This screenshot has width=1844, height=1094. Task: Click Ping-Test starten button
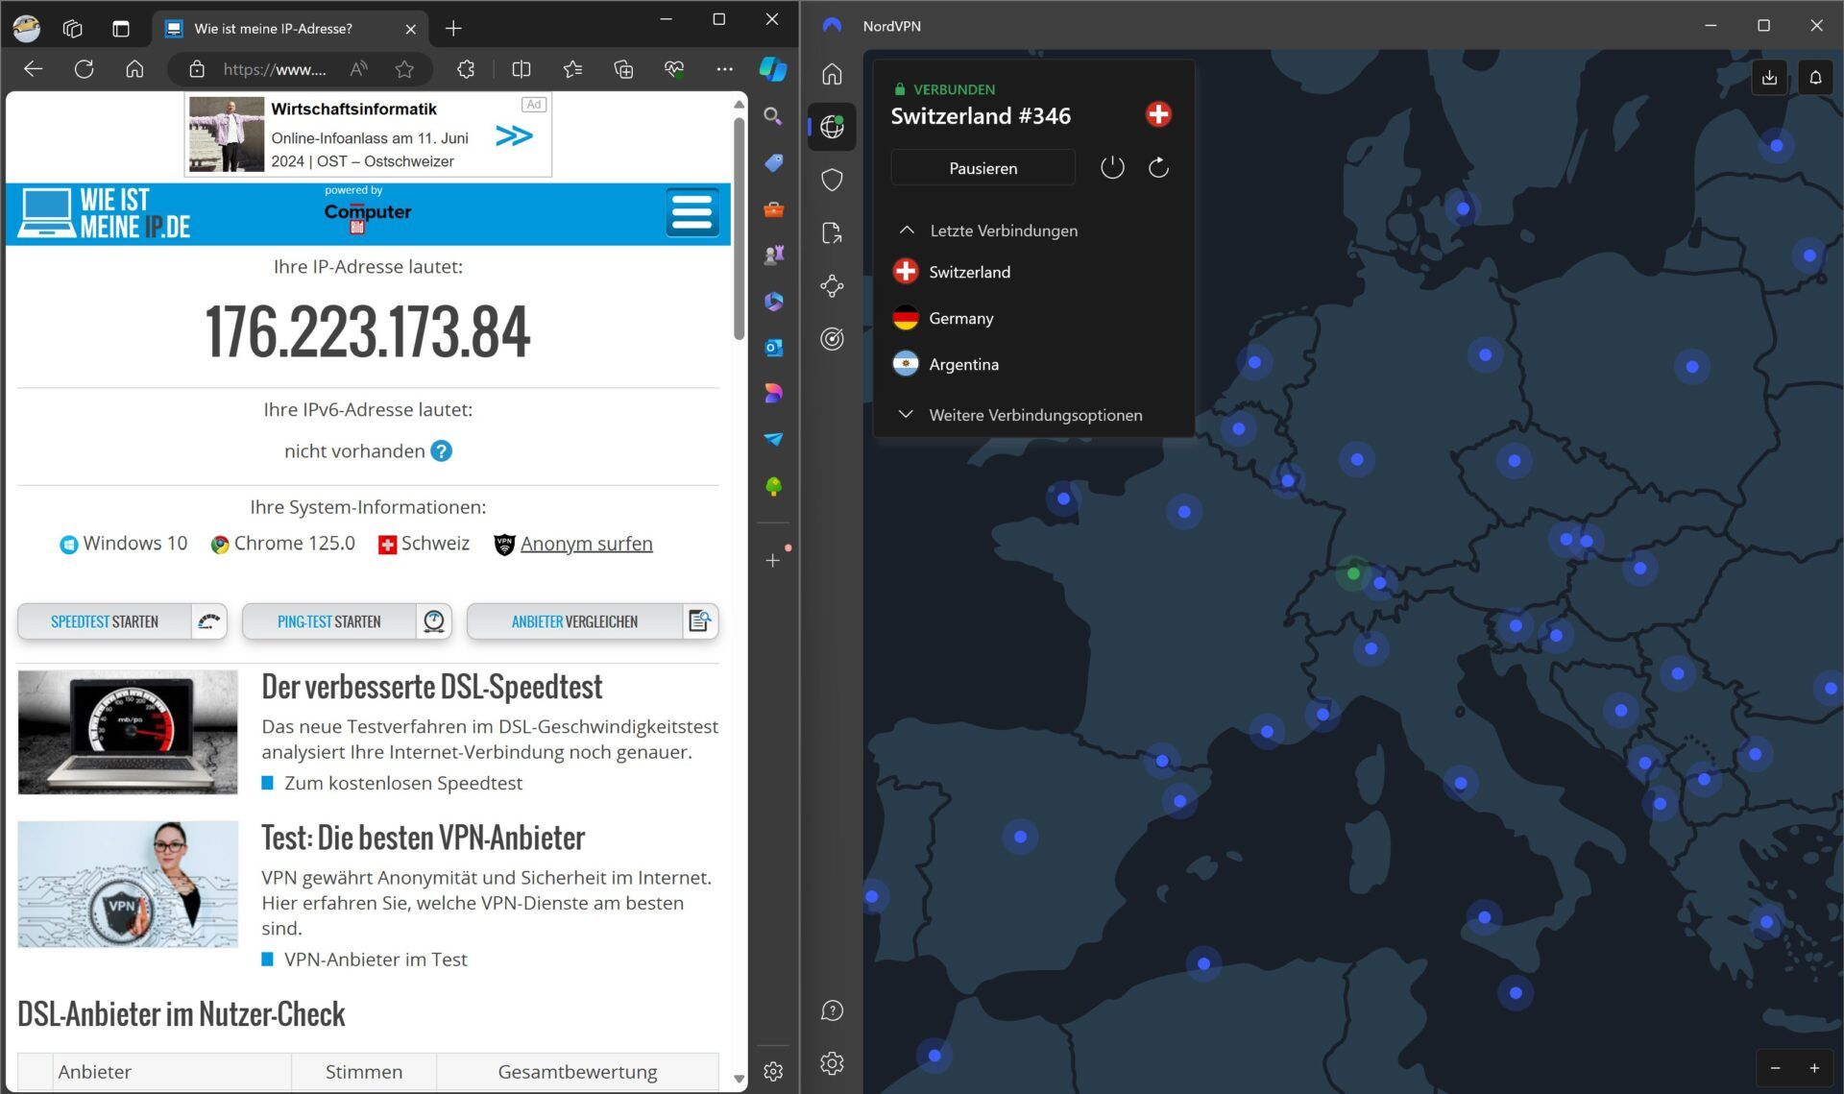coord(347,621)
